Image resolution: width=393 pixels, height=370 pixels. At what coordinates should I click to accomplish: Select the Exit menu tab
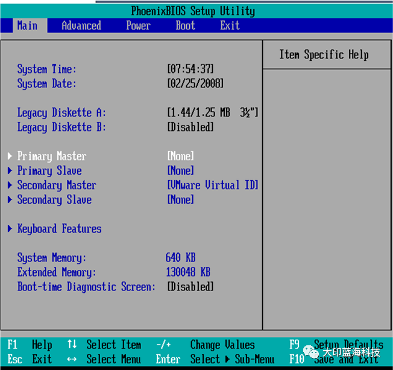click(230, 25)
